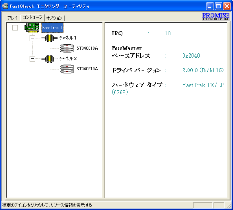Click the window resize grip in status bar
The image size is (233, 210).
pos(229,205)
